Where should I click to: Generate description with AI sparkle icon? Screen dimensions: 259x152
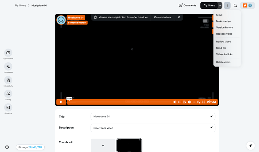click(x=211, y=127)
